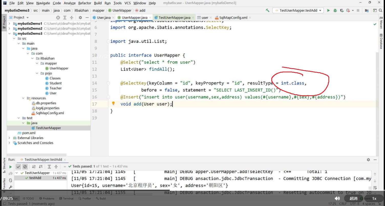385x206 pixels.
Task: Click the Select Opened File target icon
Action: (58, 17)
